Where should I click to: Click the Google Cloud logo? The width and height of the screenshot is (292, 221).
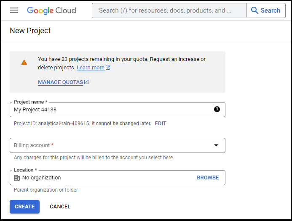point(51,11)
